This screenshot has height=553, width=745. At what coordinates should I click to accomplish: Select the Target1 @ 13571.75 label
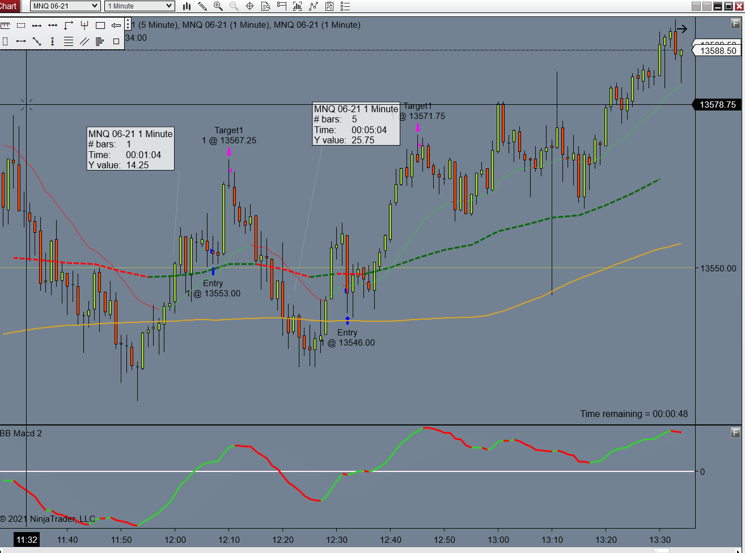pos(422,111)
